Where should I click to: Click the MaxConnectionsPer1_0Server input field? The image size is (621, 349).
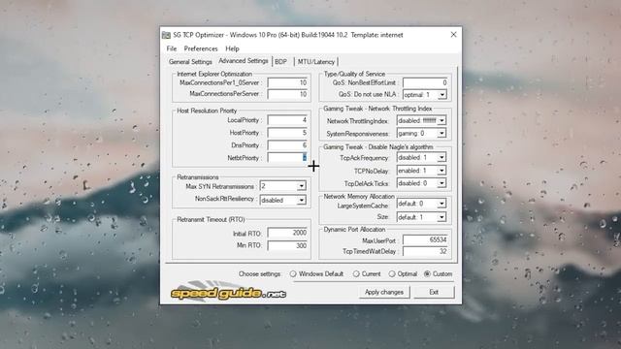pyautogui.click(x=287, y=82)
